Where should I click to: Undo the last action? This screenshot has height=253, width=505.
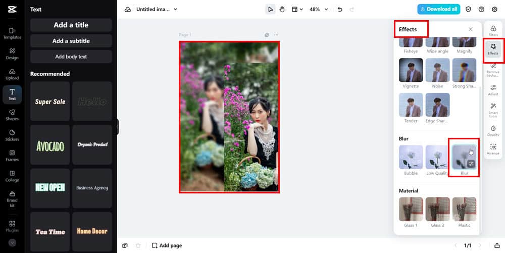(x=340, y=9)
